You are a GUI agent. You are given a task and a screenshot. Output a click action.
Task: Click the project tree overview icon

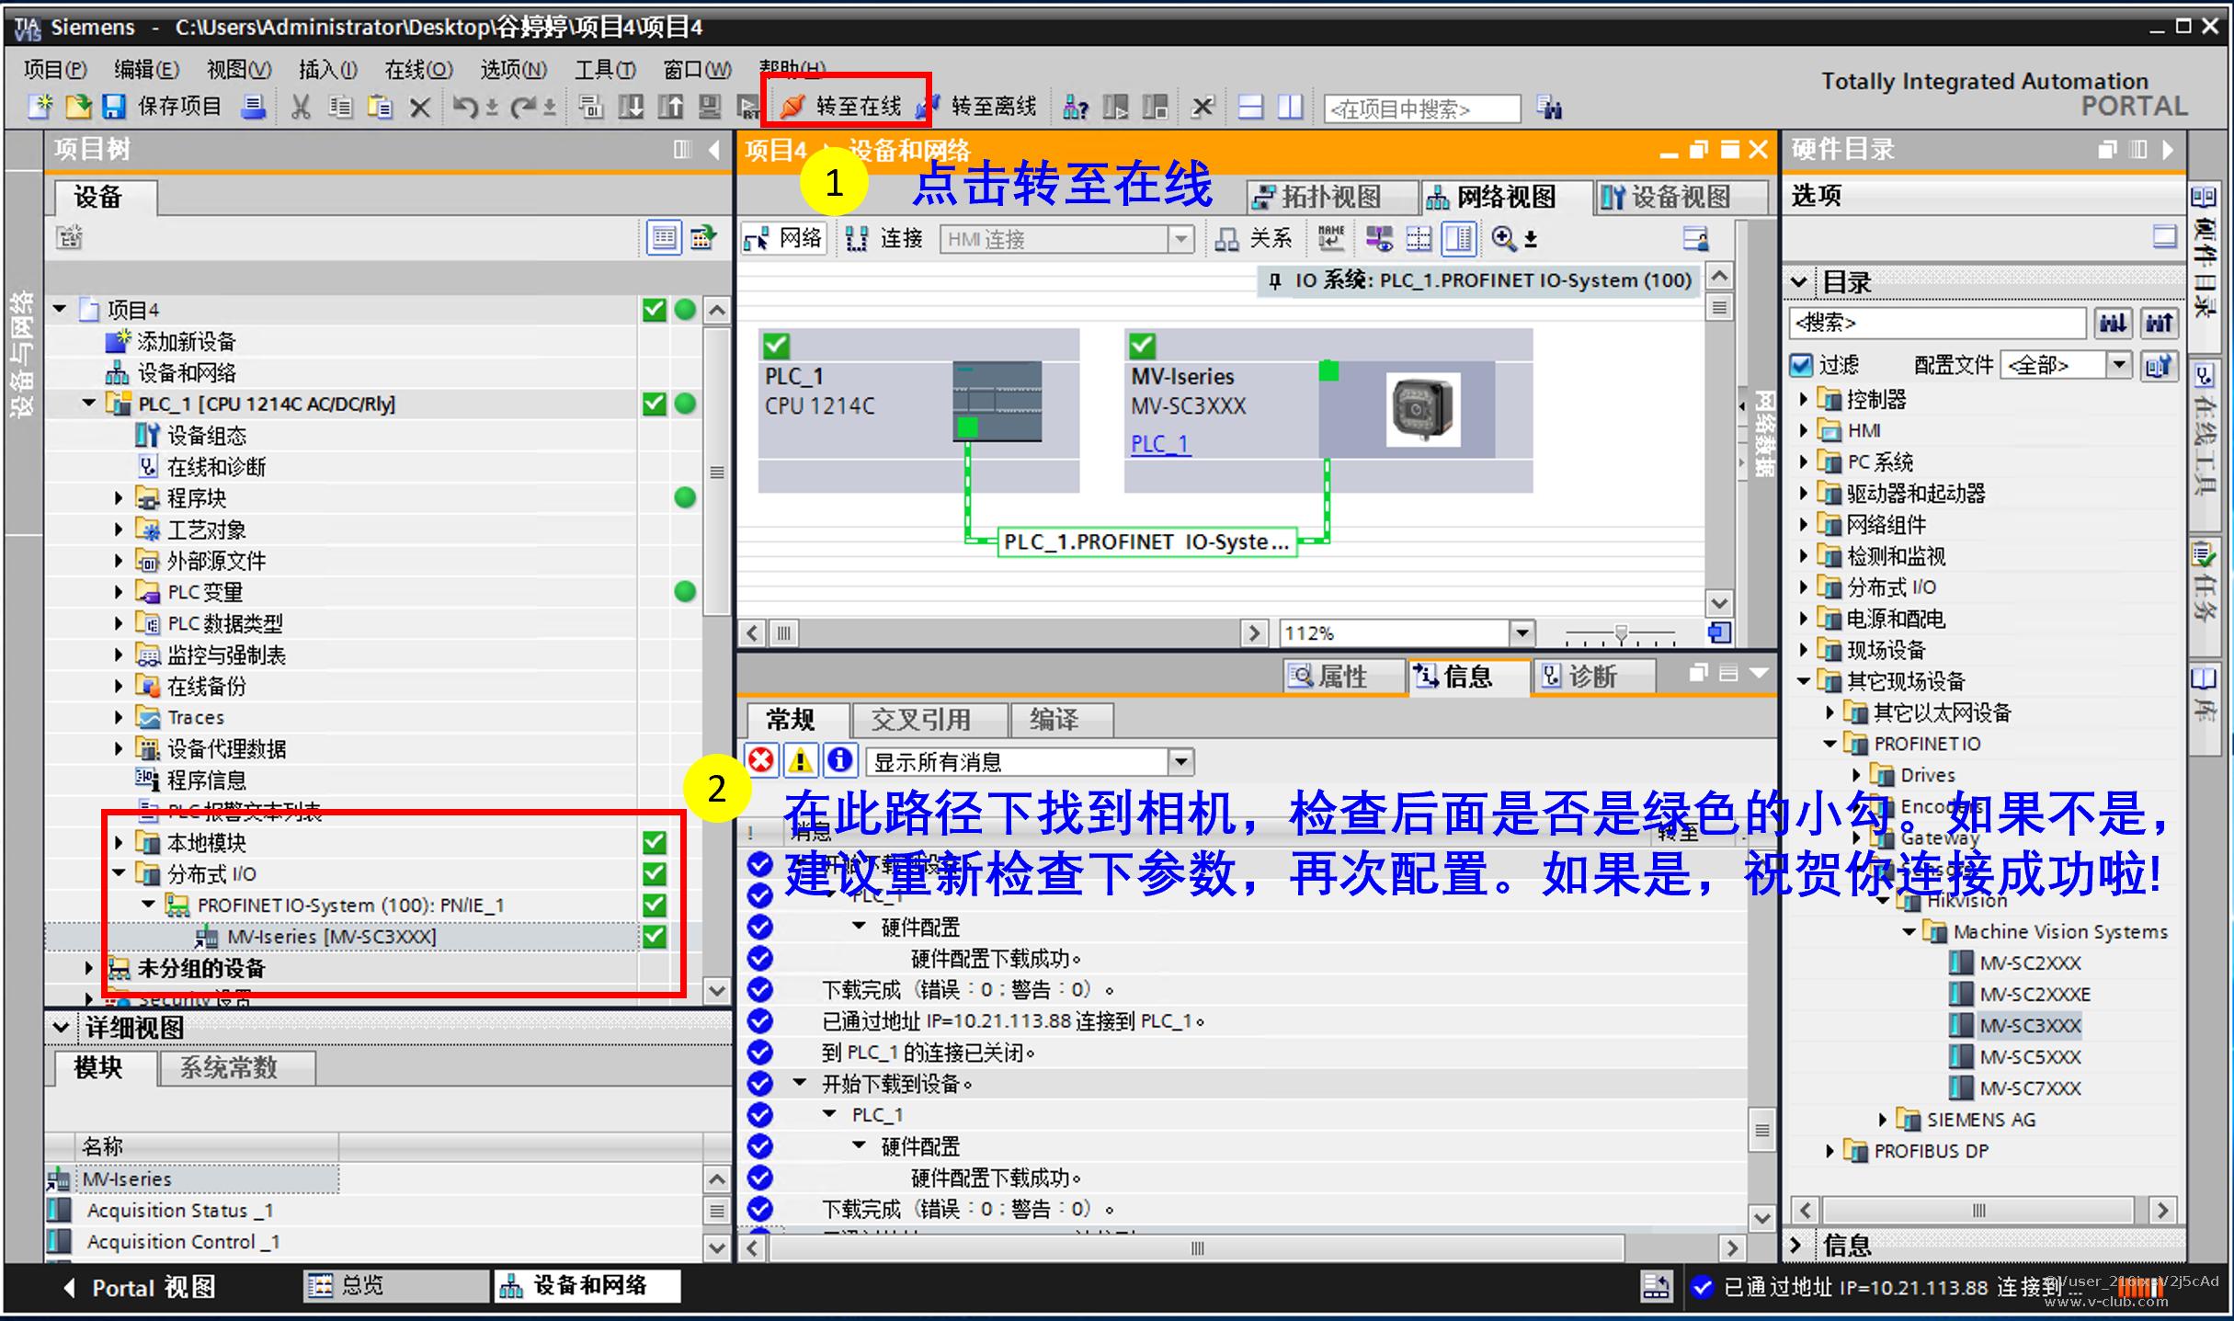click(664, 238)
